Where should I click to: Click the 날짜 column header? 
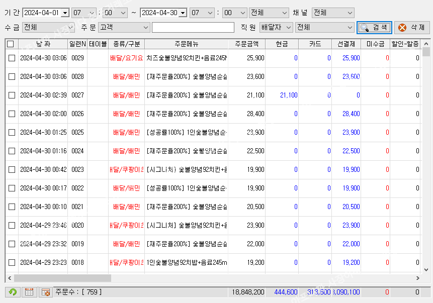(x=43, y=44)
